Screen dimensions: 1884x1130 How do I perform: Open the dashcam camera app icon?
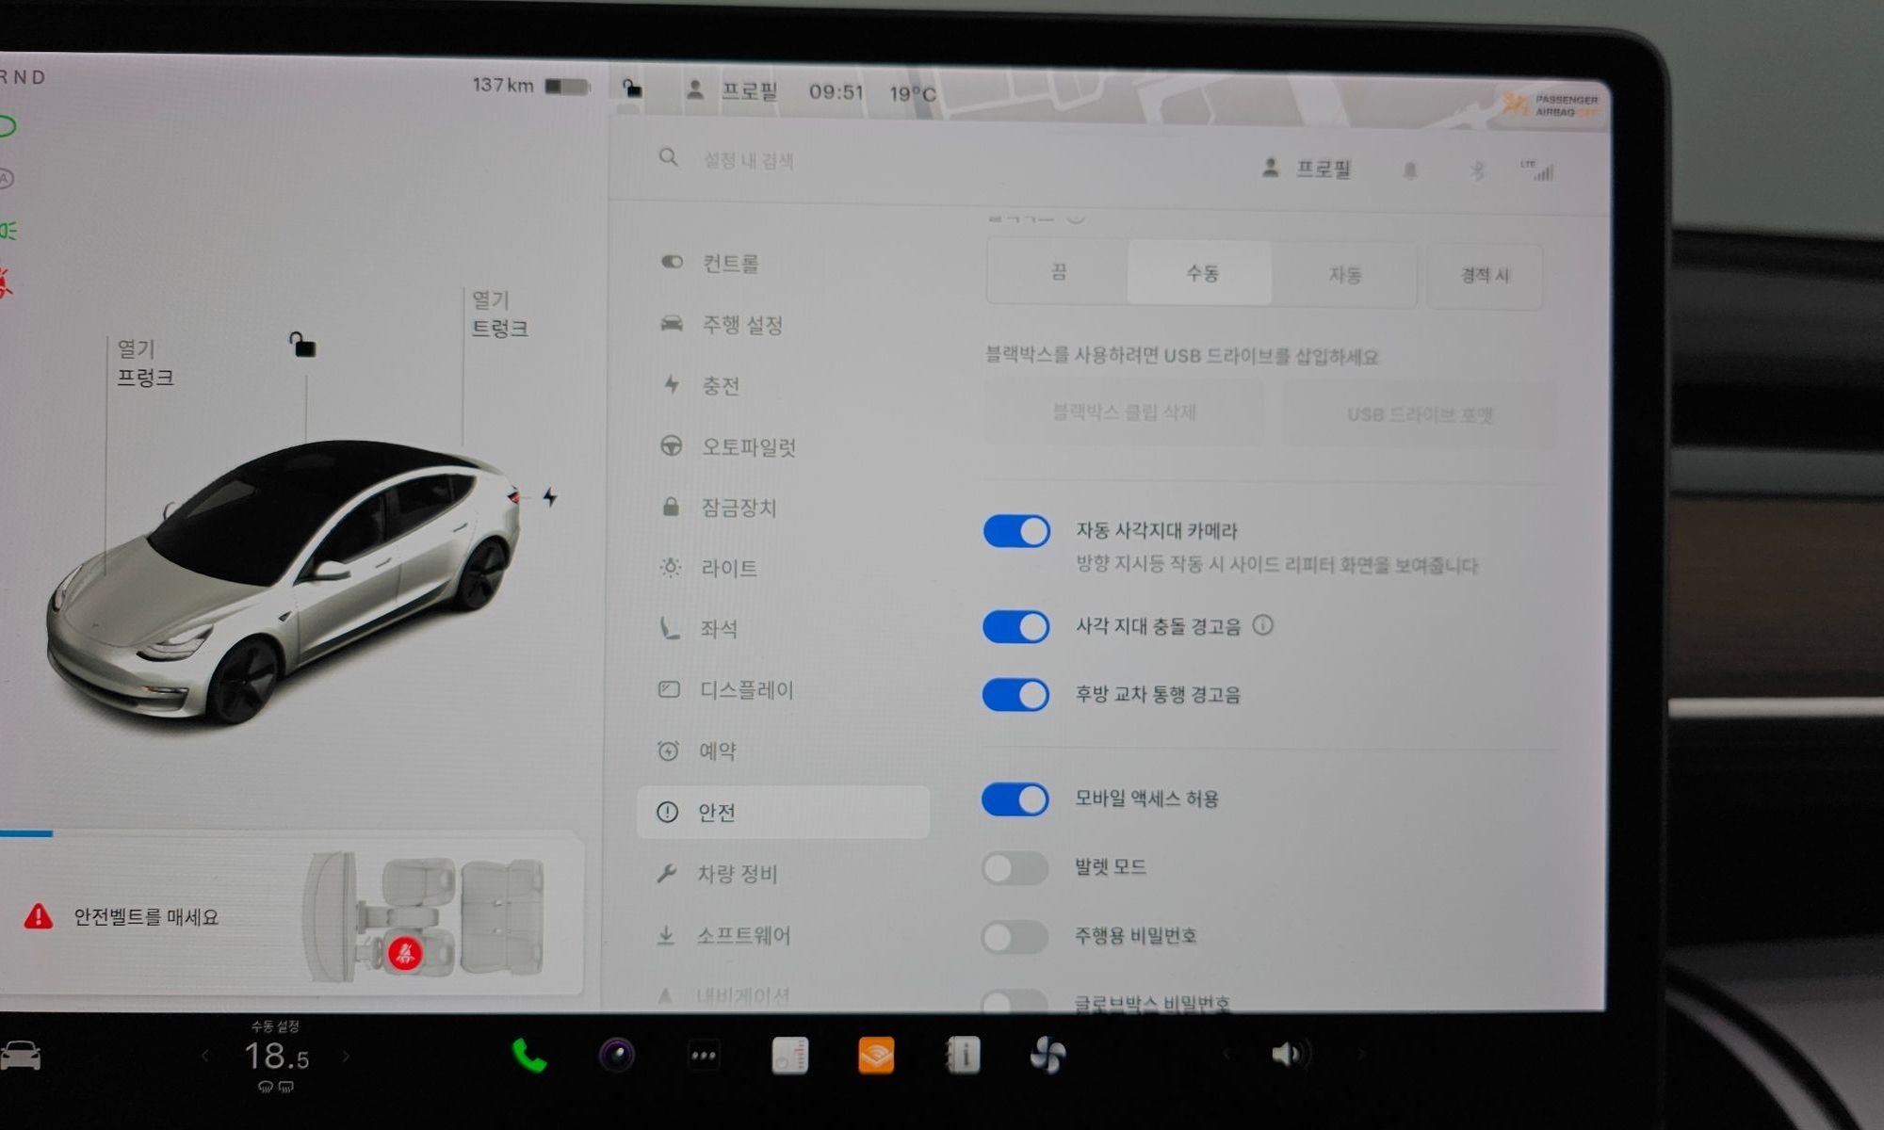617,1056
